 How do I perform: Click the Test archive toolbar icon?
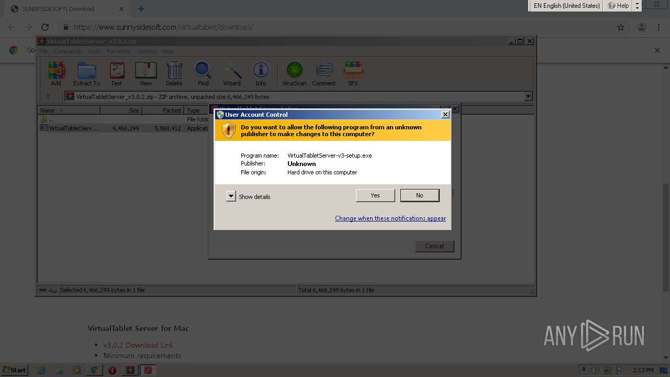point(117,74)
